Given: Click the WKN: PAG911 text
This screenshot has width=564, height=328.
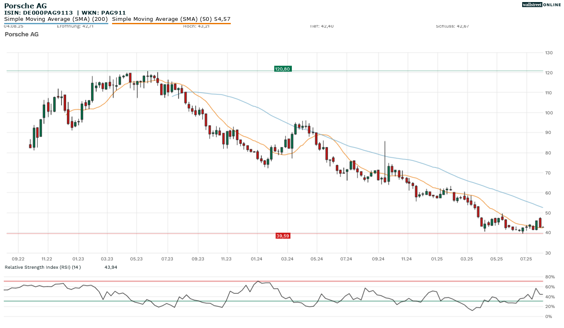Looking at the screenshot, I should click(104, 13).
